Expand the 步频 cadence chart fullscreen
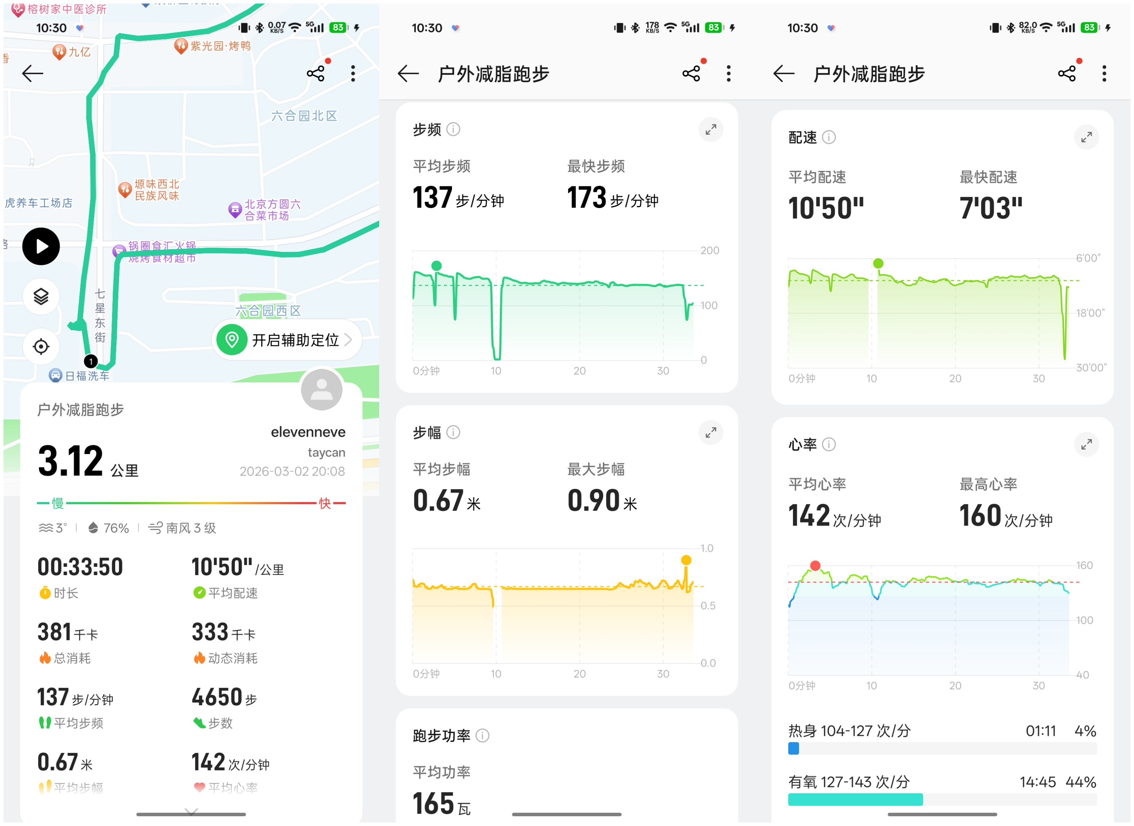 tap(710, 130)
